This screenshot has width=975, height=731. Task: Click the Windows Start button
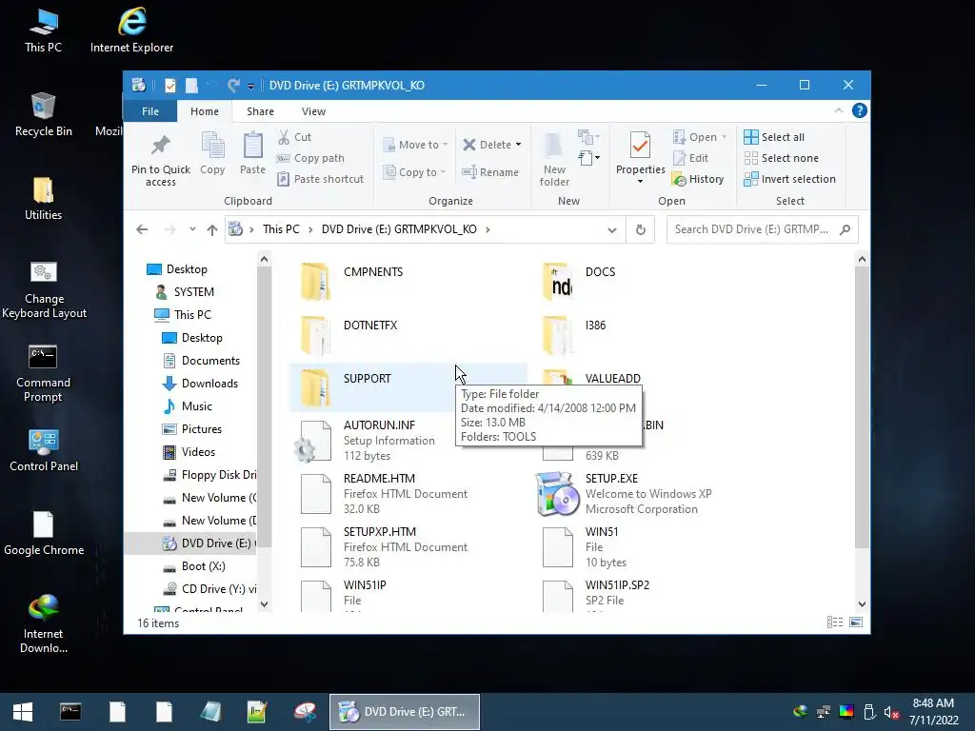point(23,712)
